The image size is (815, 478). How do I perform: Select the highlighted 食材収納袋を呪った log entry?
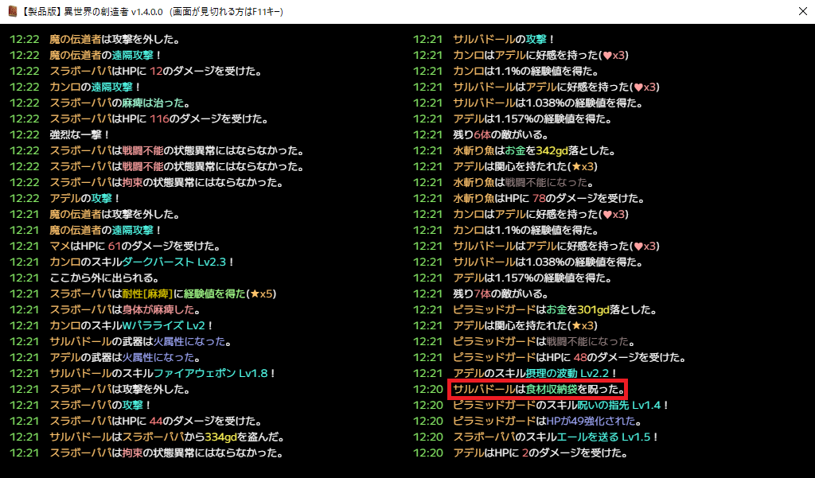pyautogui.click(x=538, y=389)
